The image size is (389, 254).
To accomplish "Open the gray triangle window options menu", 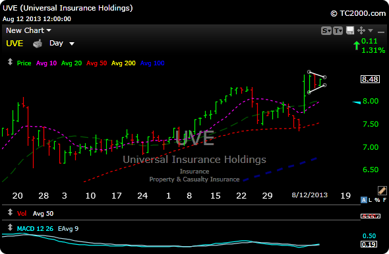I will click(x=371, y=30).
